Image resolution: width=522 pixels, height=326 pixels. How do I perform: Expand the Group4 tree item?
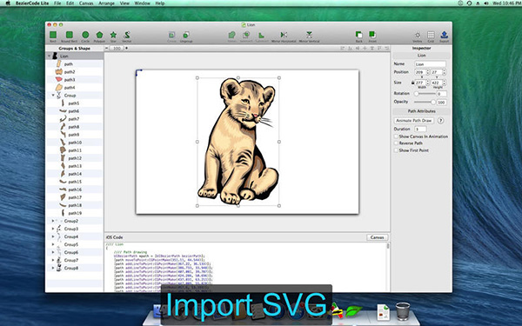pos(53,236)
